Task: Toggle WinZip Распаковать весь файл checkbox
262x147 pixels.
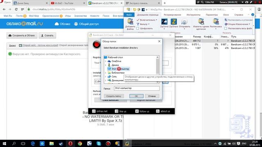Action: coord(226,29)
